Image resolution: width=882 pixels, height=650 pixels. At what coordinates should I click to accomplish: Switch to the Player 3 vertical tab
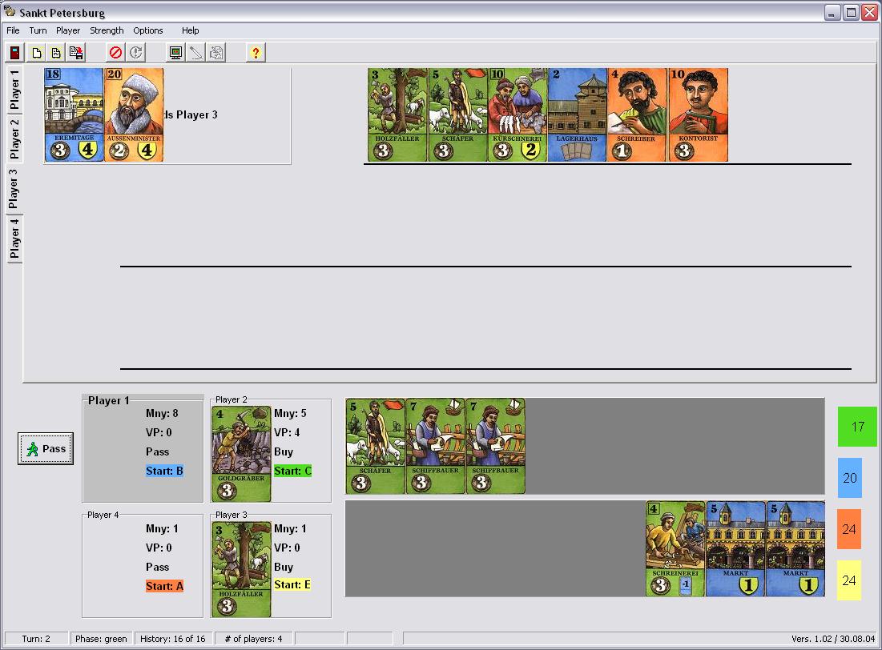(x=14, y=188)
